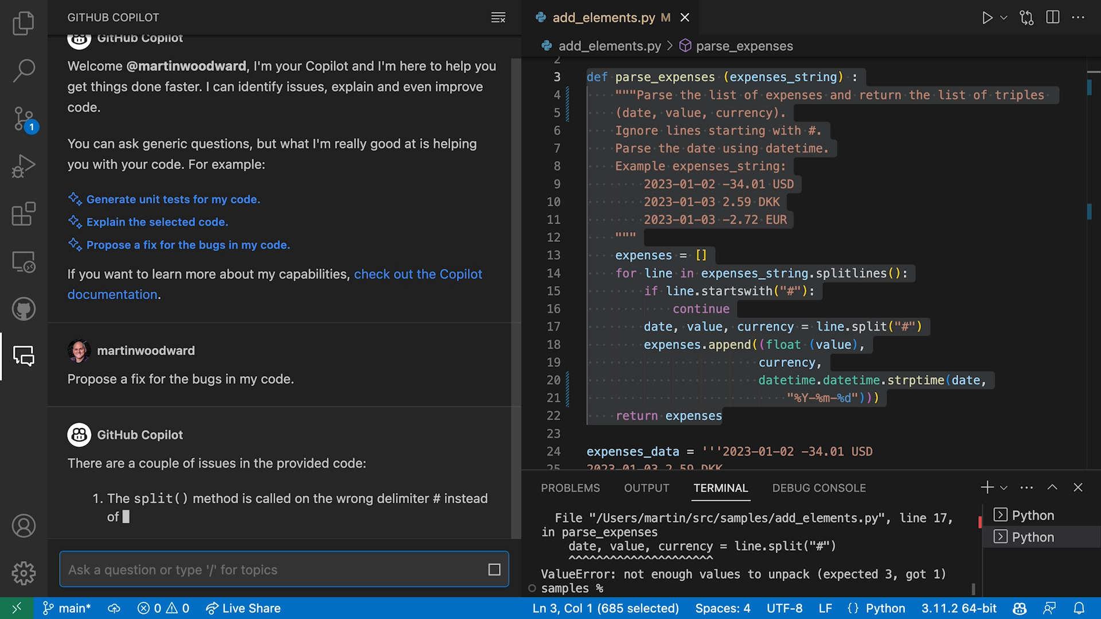Run the Python file with the play button
The width and height of the screenshot is (1101, 619).
(987, 17)
